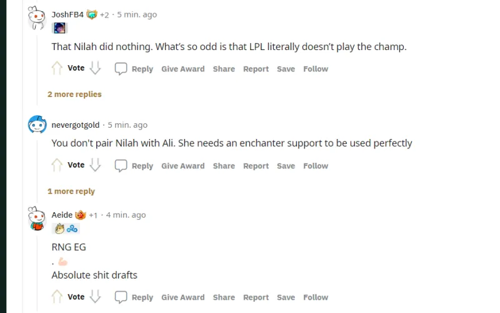
Task: Expand 1 more reply under nevergotgold
Action: click(71, 192)
